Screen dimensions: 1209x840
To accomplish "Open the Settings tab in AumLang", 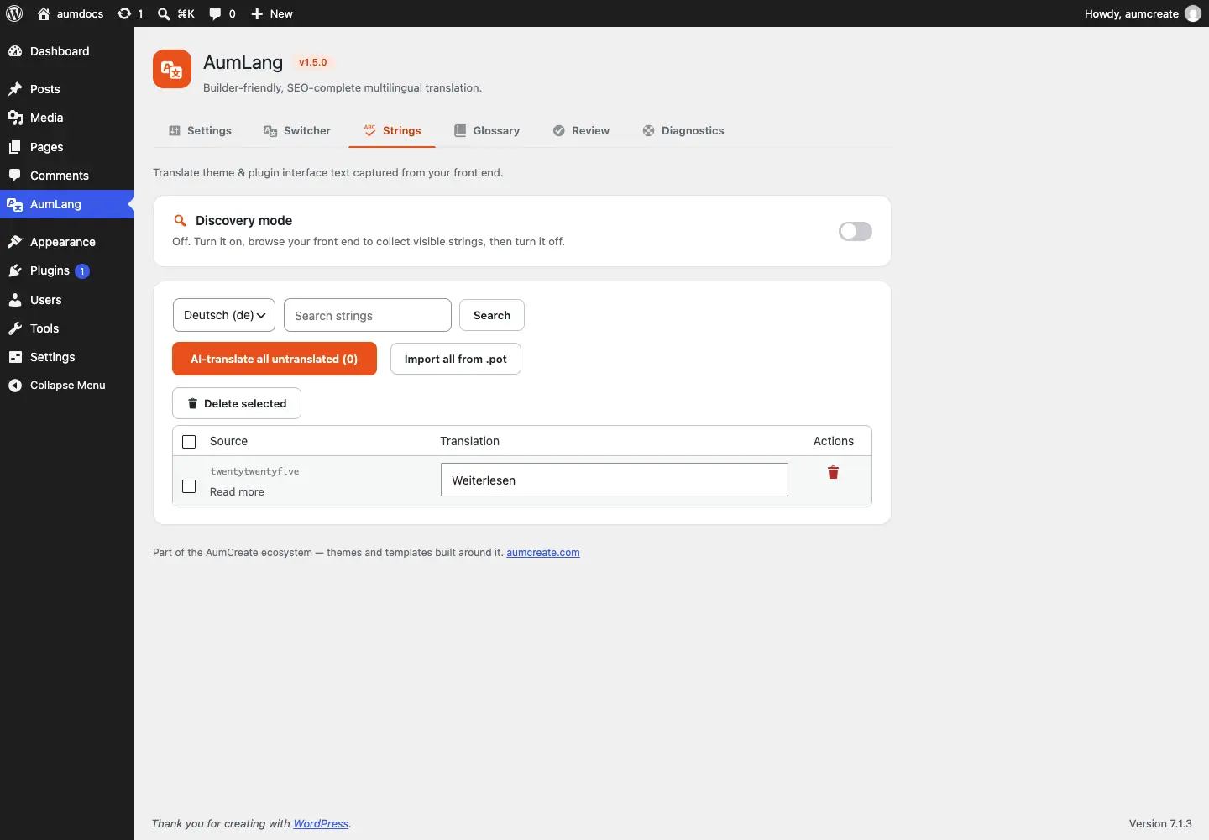I will 200,130.
